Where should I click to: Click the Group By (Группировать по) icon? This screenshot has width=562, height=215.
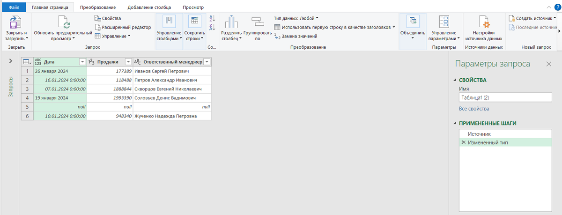click(x=258, y=22)
